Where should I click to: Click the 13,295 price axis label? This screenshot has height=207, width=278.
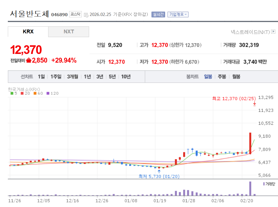point(266,98)
